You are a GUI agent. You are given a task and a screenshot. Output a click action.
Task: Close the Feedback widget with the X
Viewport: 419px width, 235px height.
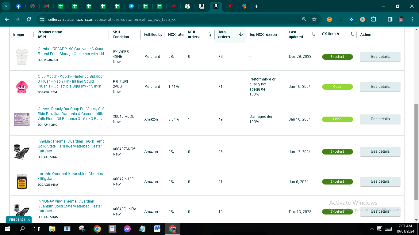pos(29,220)
